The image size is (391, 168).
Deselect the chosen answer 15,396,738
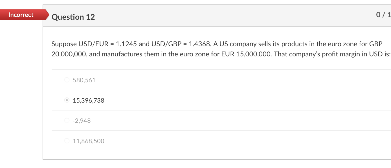(x=67, y=100)
